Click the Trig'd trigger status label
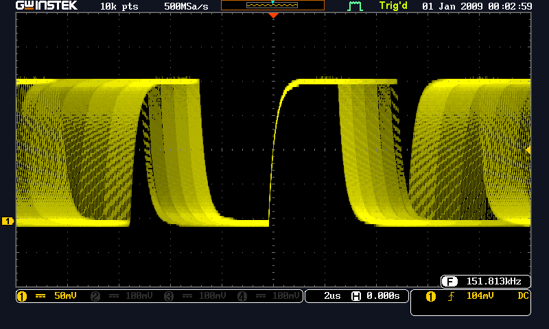The image size is (549, 329). click(x=393, y=6)
